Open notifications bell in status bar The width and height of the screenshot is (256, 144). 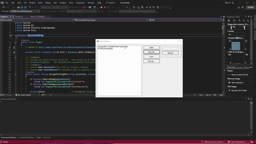pyautogui.click(x=252, y=142)
